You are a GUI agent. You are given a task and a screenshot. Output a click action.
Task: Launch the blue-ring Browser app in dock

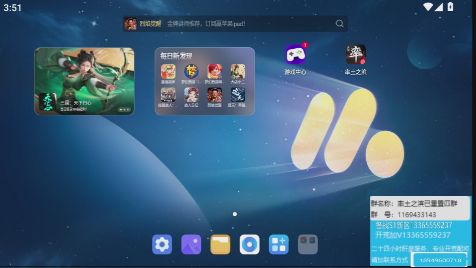pyautogui.click(x=250, y=245)
